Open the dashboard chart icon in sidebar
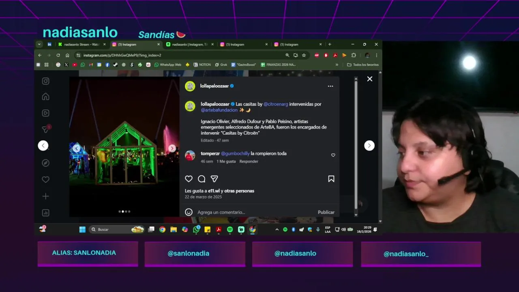 tap(46, 213)
